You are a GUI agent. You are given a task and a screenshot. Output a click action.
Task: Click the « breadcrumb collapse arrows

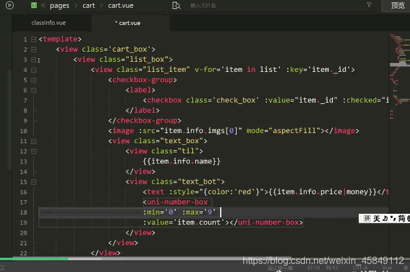(43, 5)
